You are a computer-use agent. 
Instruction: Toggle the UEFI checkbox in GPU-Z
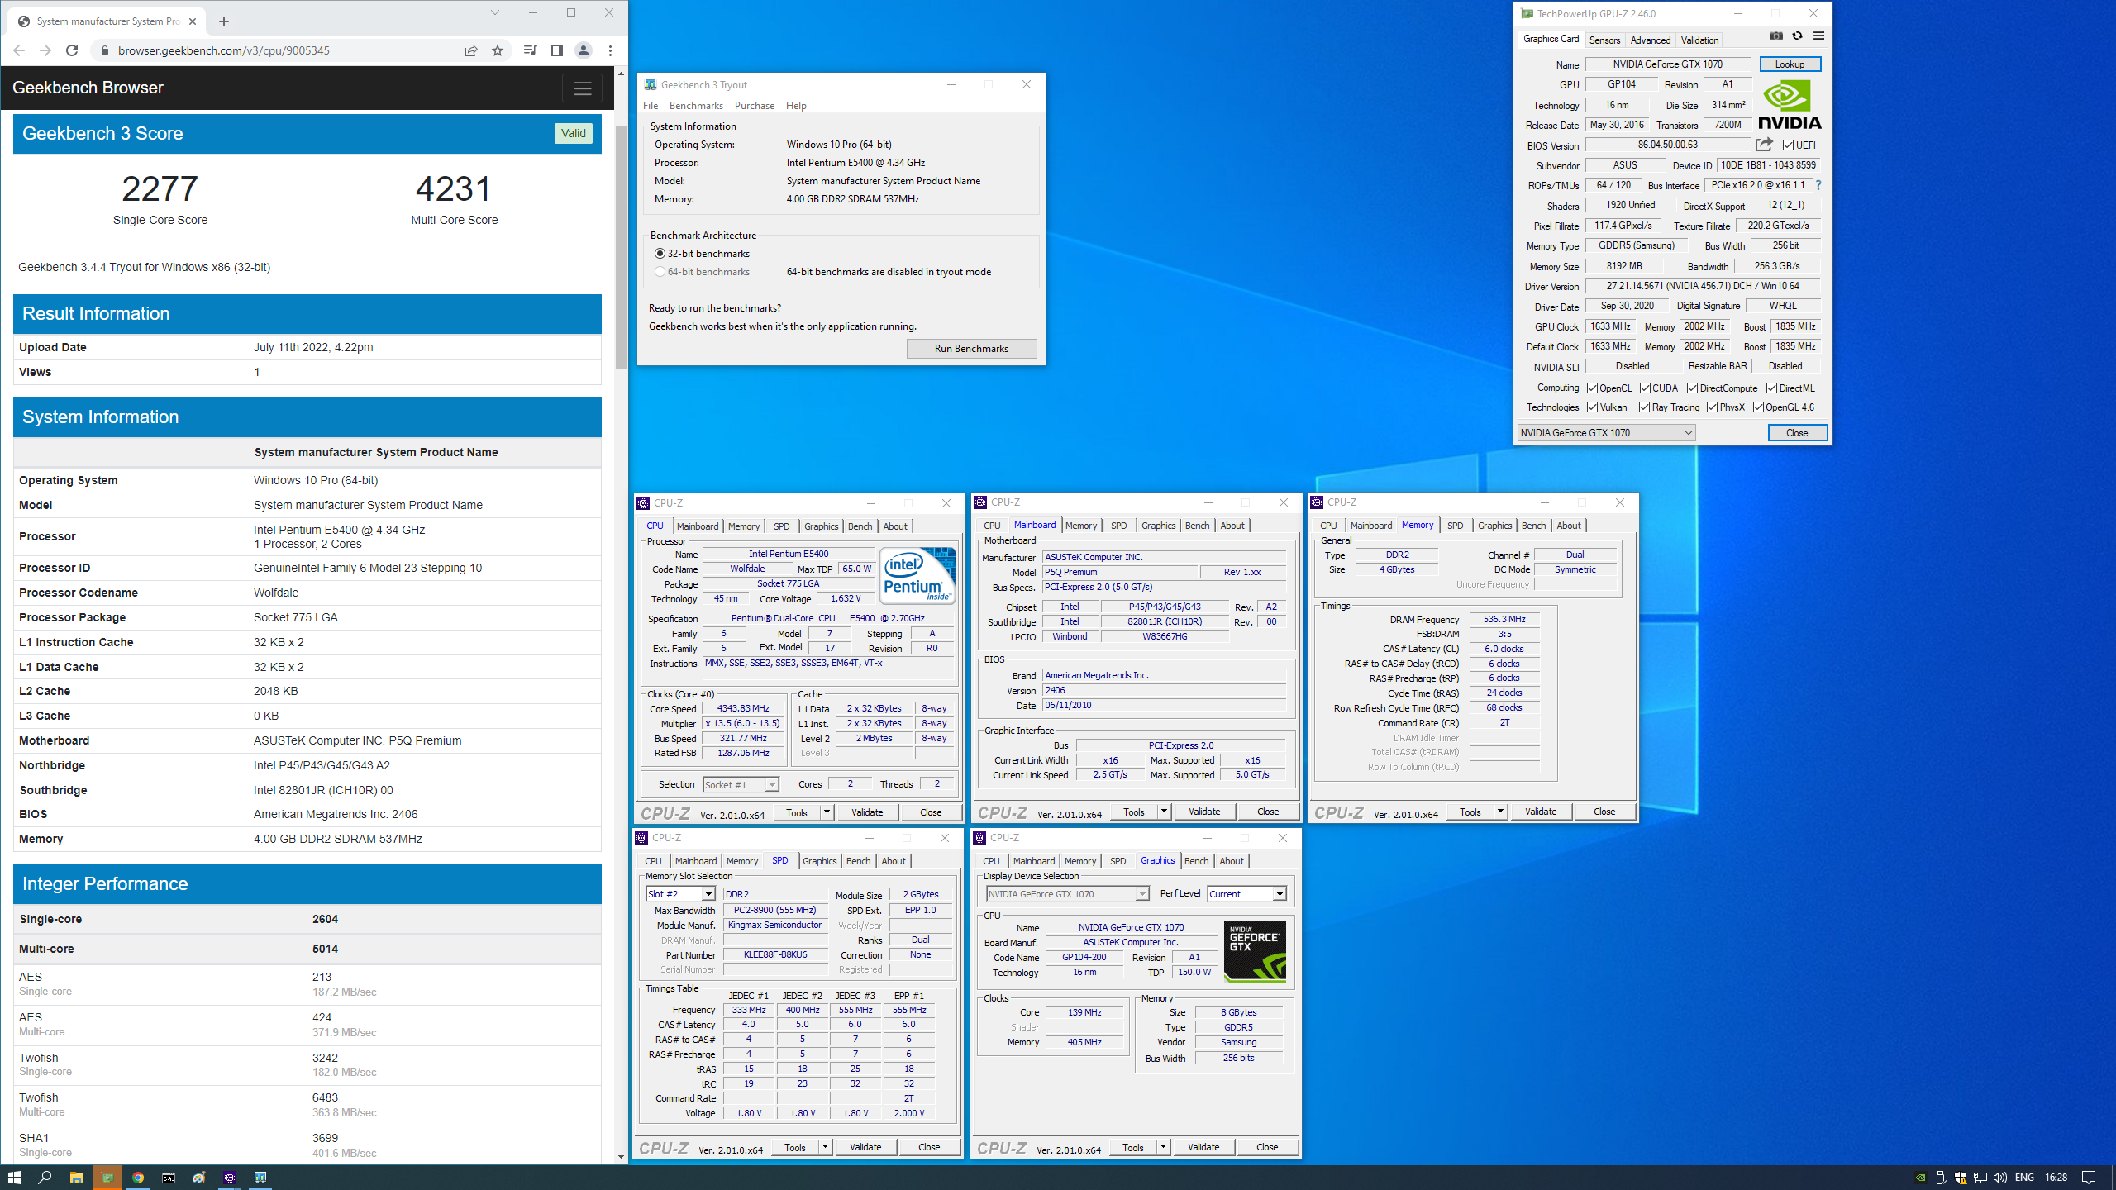1788,145
